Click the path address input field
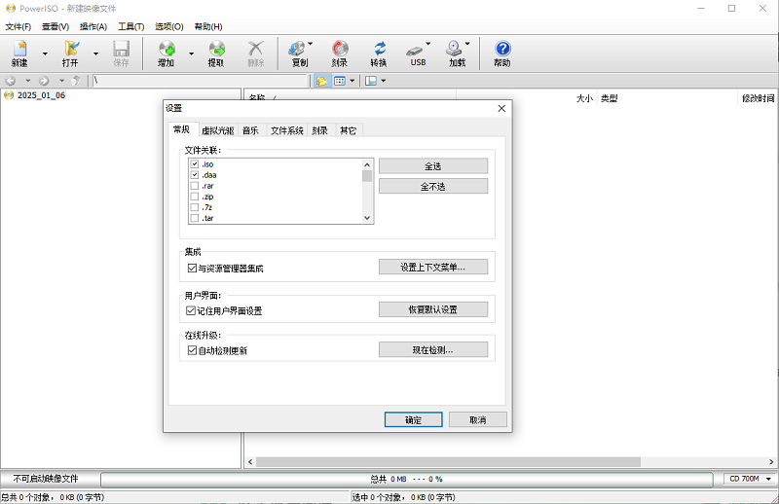 coord(201,81)
